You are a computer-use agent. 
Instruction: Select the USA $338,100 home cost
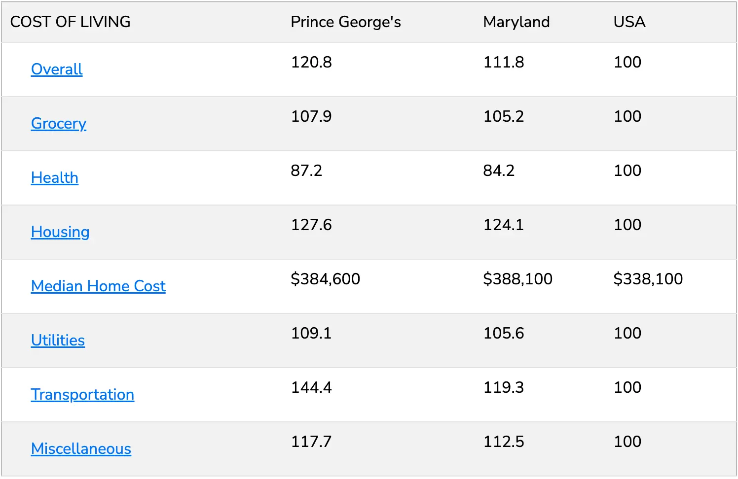pos(648,279)
